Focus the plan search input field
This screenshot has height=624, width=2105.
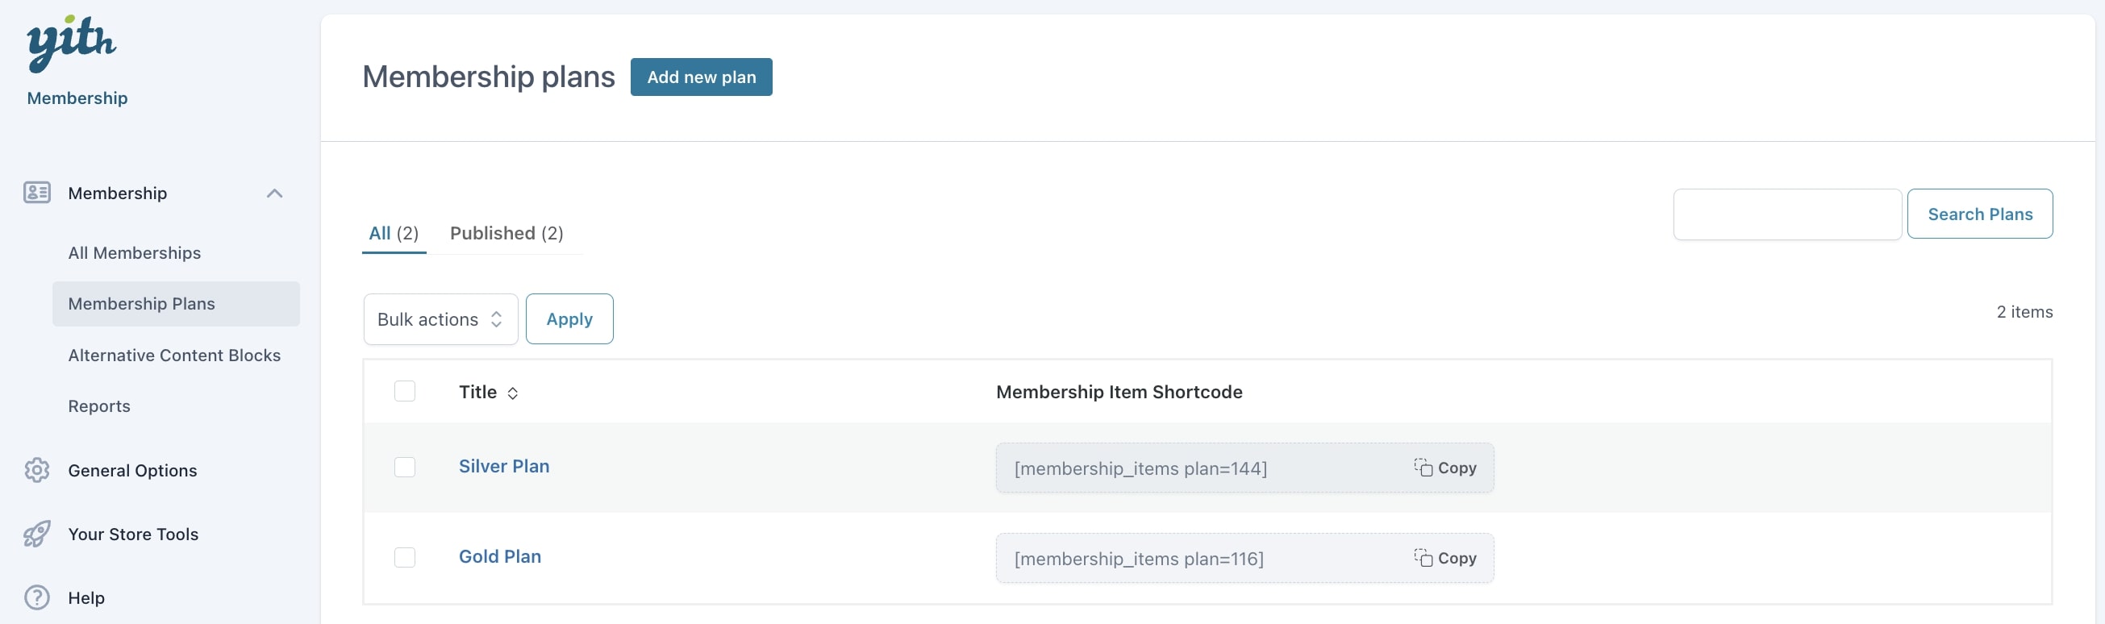click(1786, 214)
